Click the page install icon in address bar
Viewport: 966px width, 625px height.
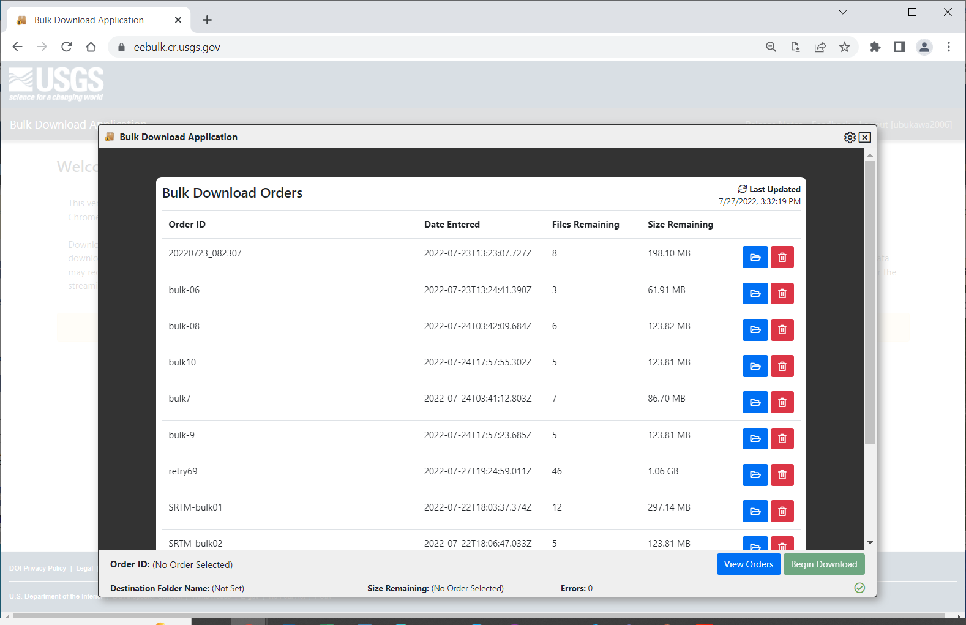[x=795, y=47]
